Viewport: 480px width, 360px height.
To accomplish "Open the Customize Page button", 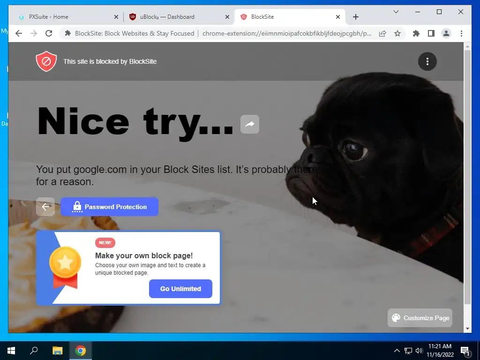I will tap(420, 318).
